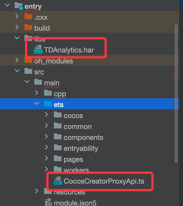This screenshot has width=183, height=206.
Task: Click the project tree vertical scrollbar
Action: 176,94
